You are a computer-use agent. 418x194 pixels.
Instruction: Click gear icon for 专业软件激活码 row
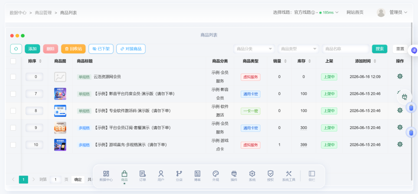point(400,110)
